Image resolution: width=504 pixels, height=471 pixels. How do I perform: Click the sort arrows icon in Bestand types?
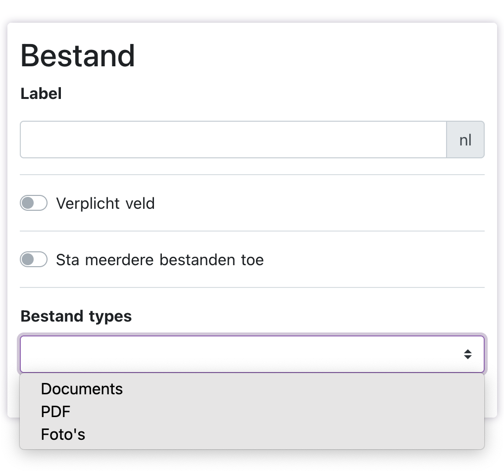point(467,354)
